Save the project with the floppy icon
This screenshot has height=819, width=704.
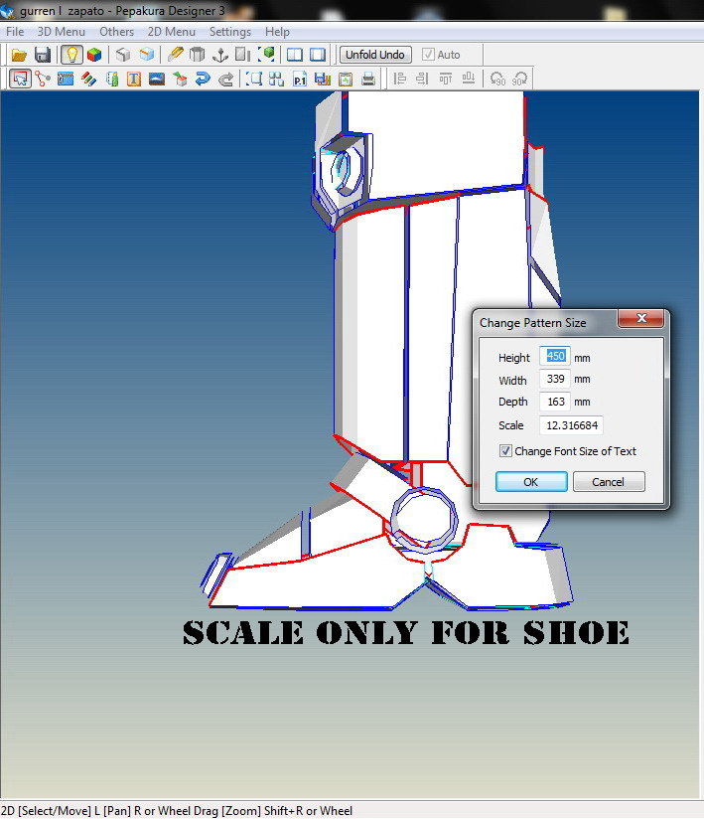[x=43, y=55]
